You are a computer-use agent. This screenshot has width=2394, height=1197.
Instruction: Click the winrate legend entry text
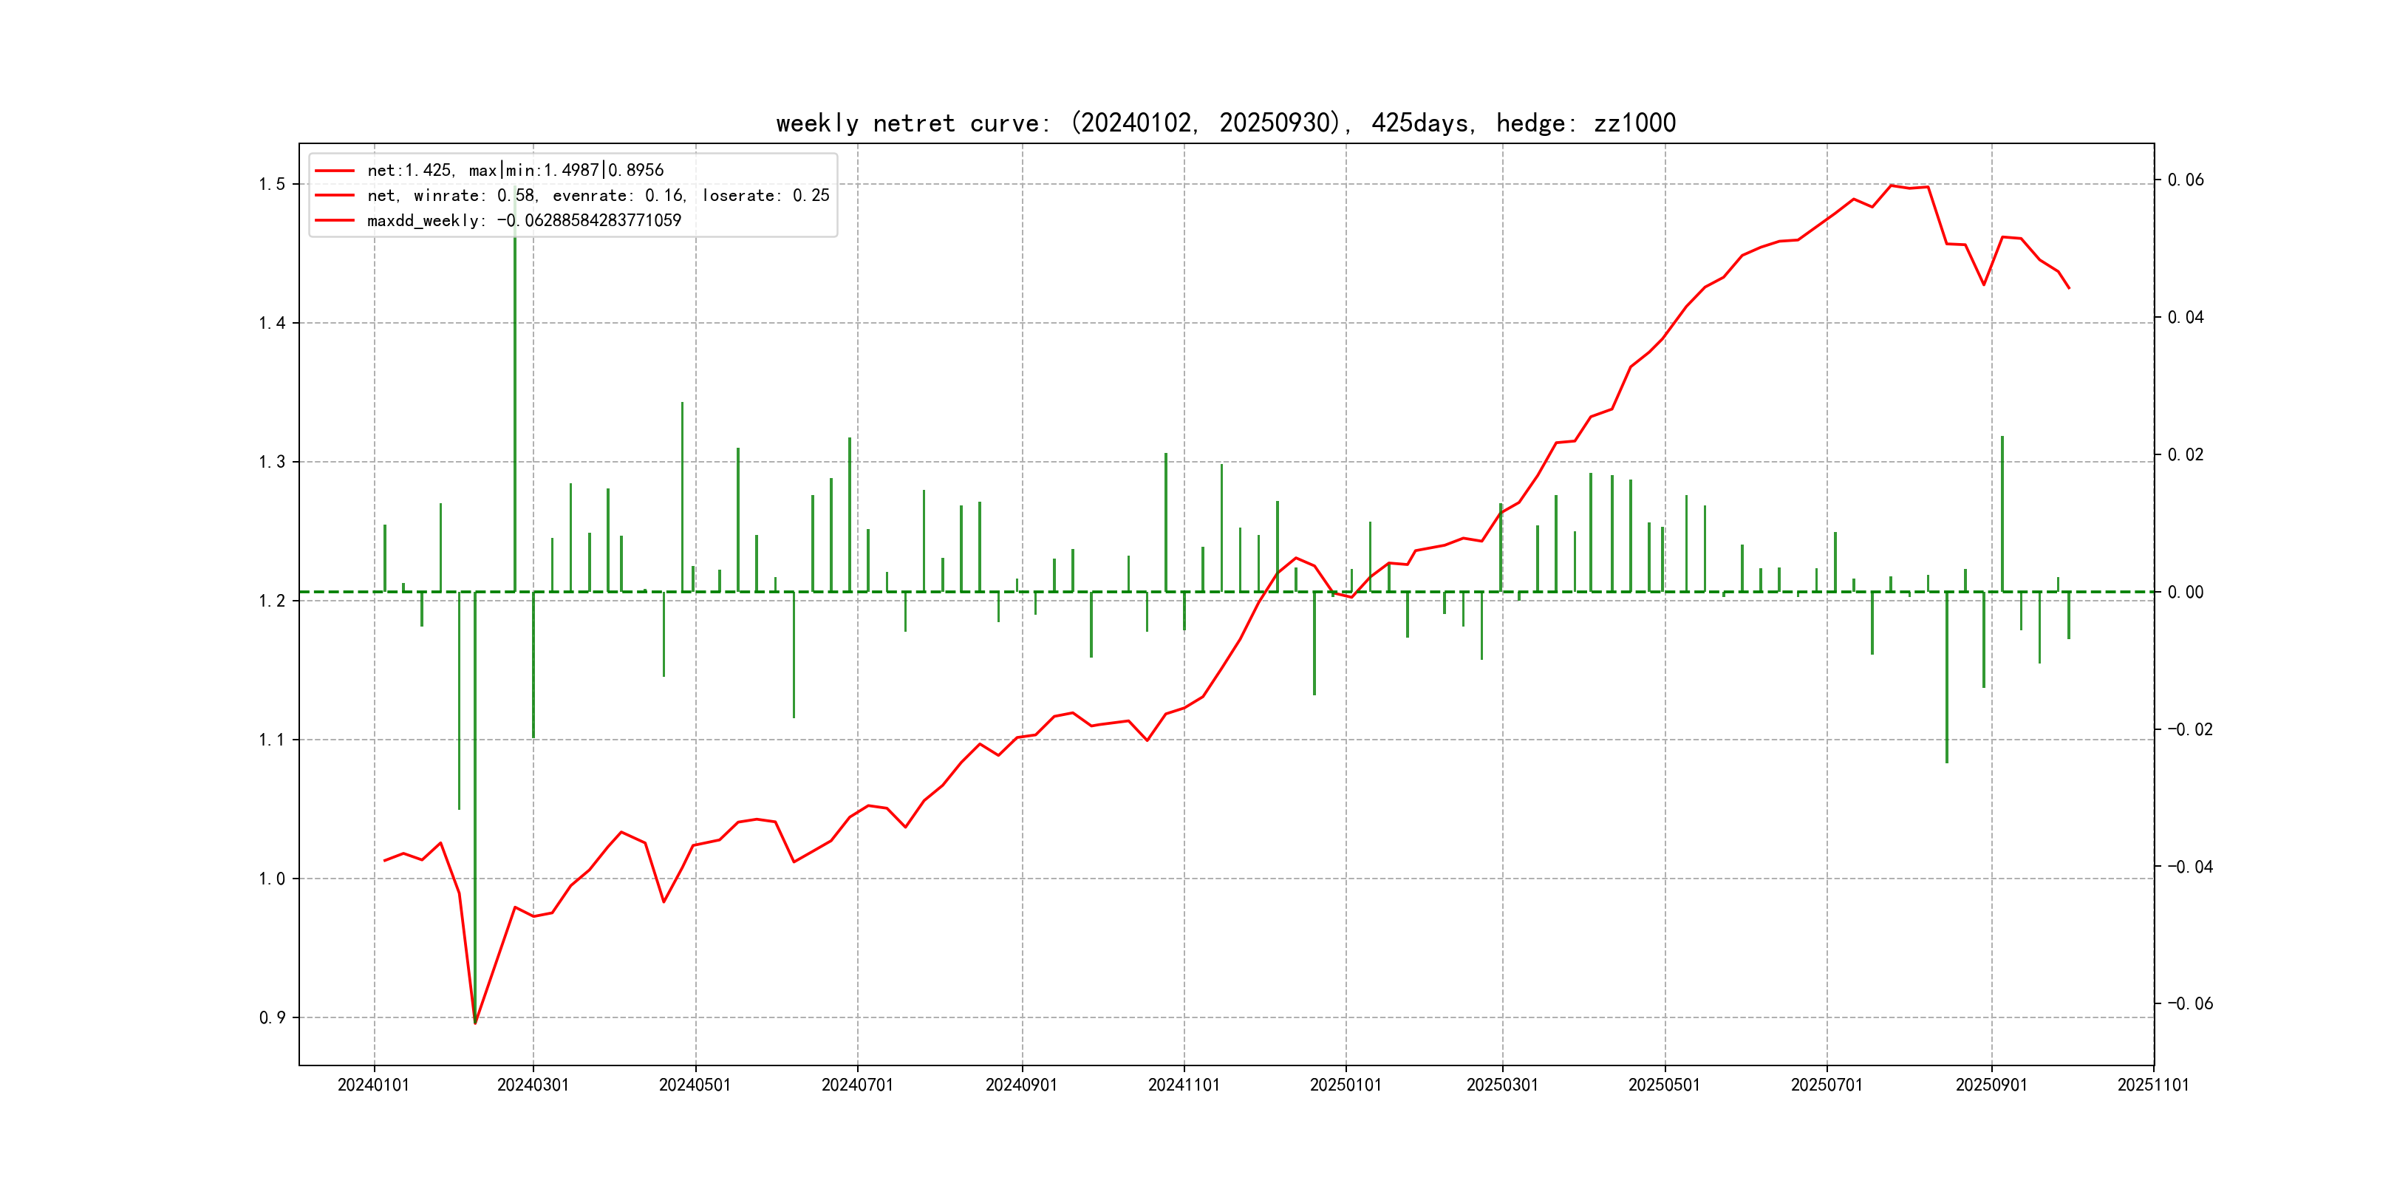pyautogui.click(x=598, y=195)
